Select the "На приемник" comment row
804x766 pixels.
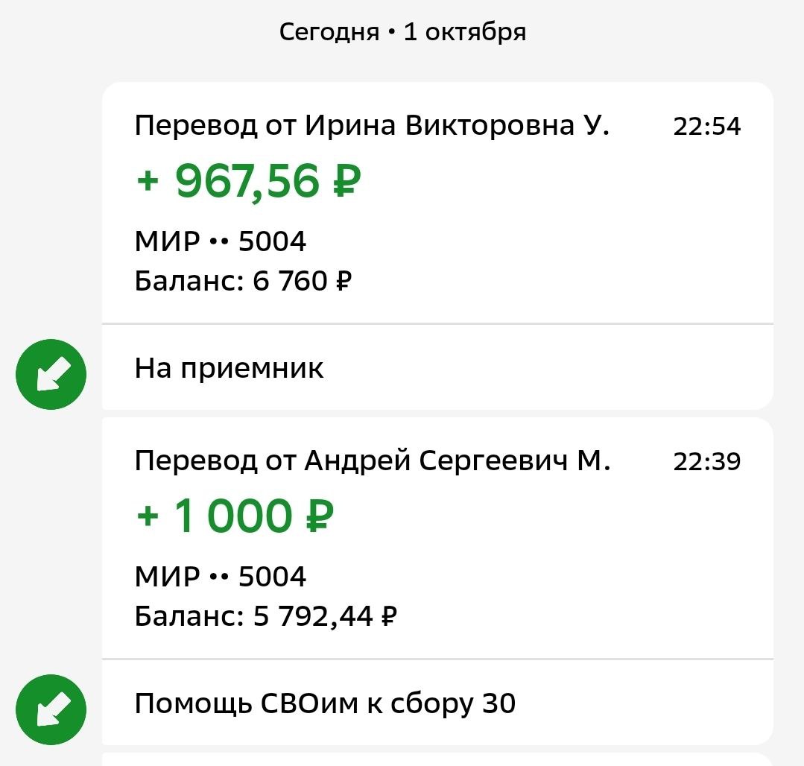pos(229,368)
